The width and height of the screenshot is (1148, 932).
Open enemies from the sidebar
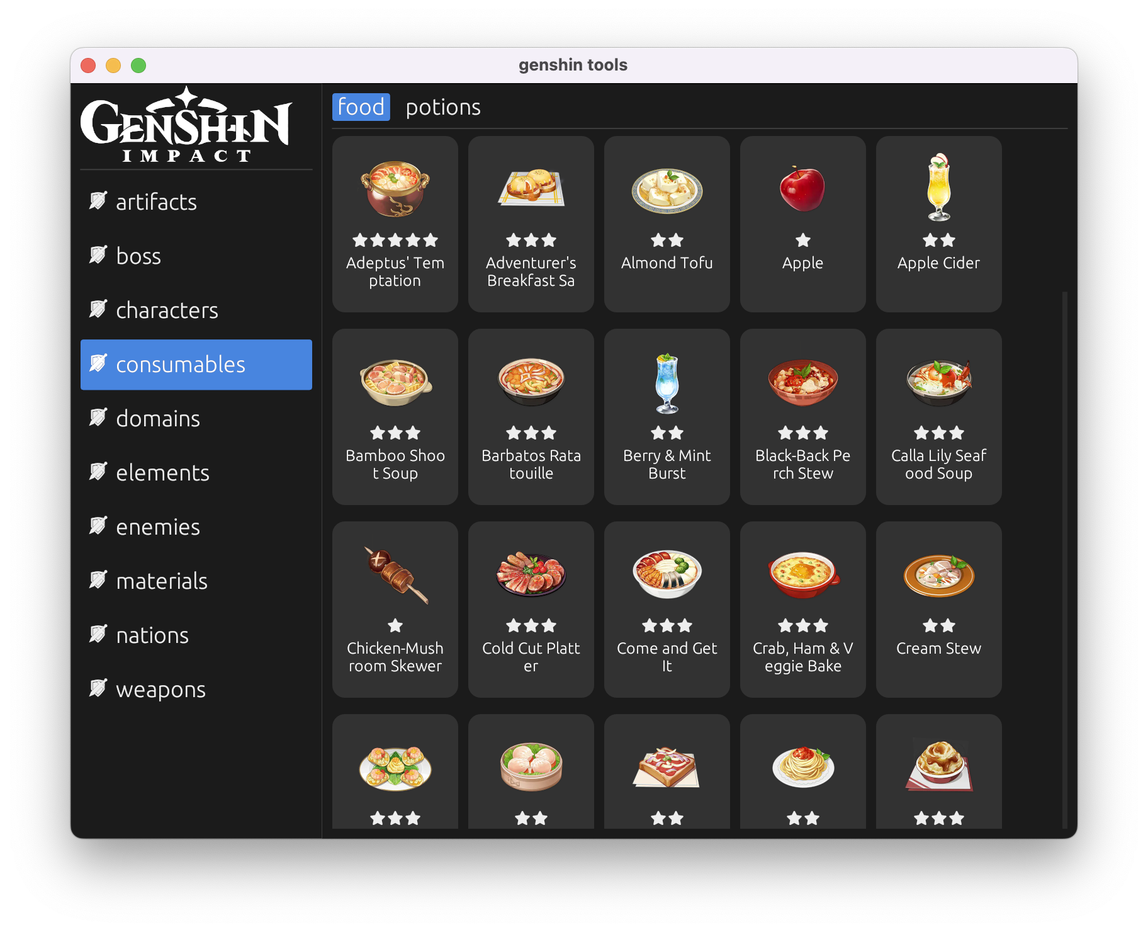coord(196,527)
